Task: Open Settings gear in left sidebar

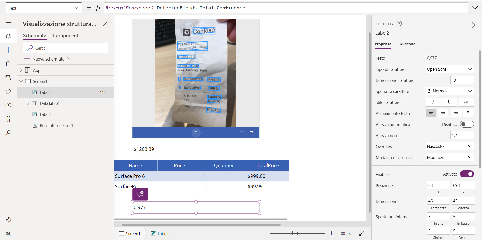Action: click(x=8, y=219)
